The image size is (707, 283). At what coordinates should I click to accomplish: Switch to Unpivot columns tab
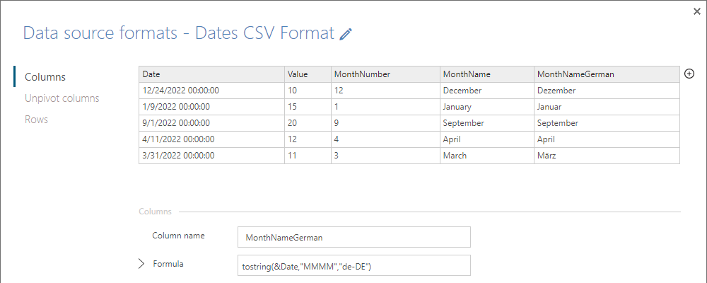(62, 98)
